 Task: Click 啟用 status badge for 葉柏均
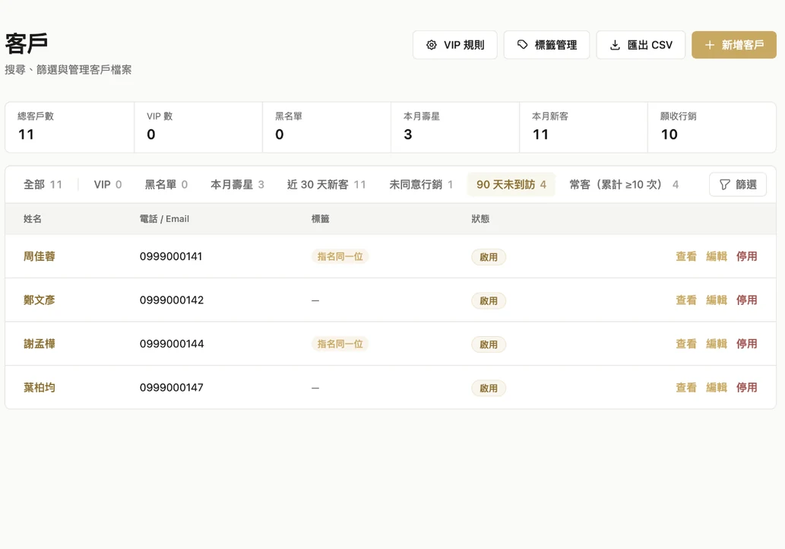(489, 388)
